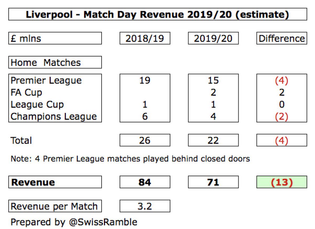Click the Champions League row label
Image resolution: width=315 pixels, height=229 pixels.
(54, 116)
